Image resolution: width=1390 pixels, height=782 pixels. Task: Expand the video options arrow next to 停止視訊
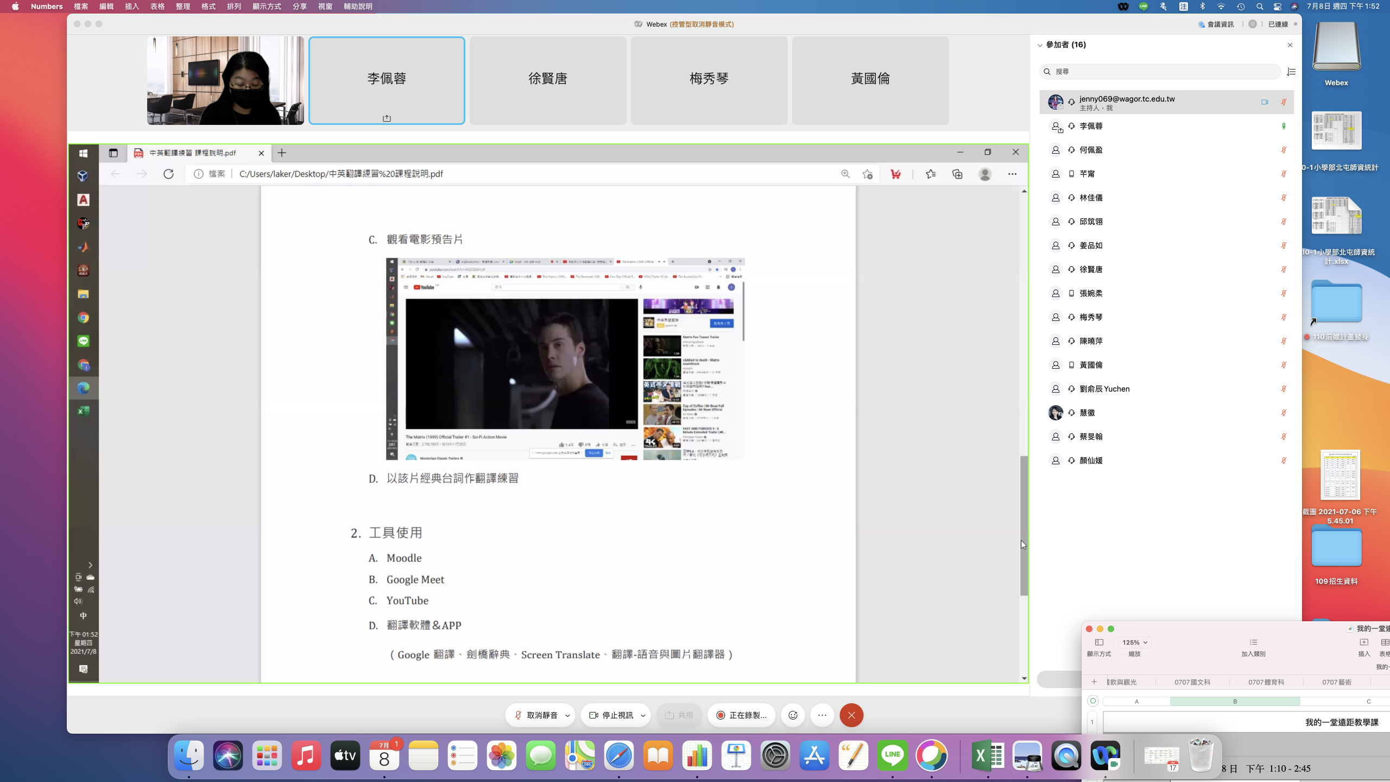pyautogui.click(x=643, y=715)
